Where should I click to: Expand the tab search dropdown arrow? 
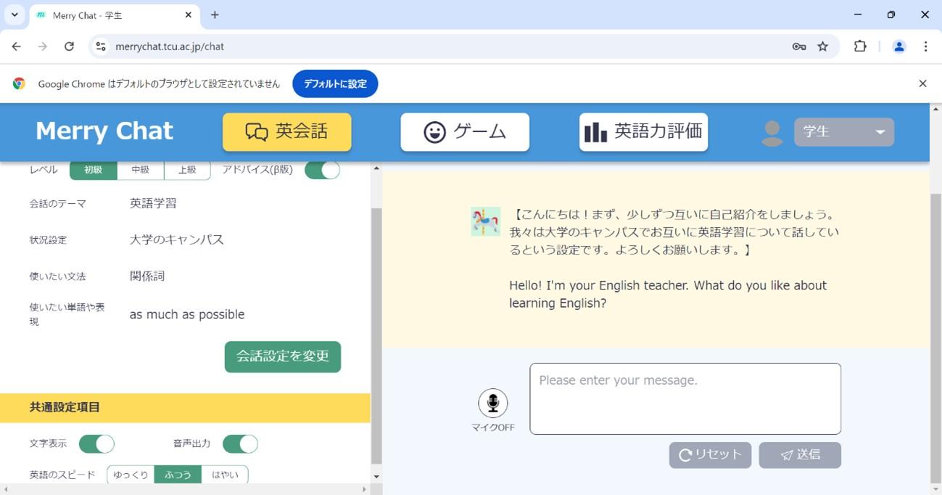click(15, 15)
